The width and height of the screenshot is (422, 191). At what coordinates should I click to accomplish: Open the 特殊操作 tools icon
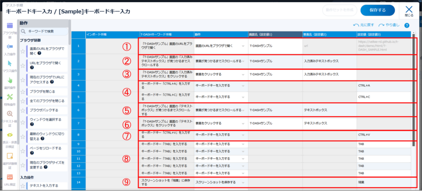point(9,99)
